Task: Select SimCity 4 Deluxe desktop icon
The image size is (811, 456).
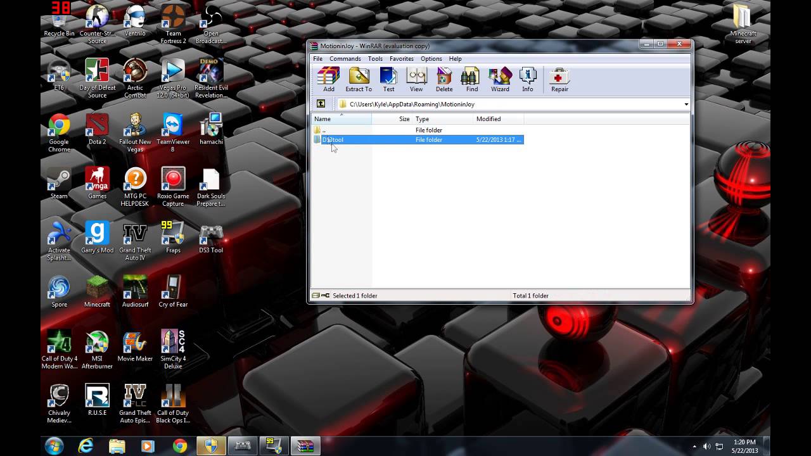Action: pyautogui.click(x=173, y=350)
